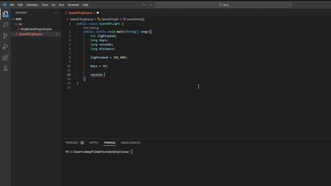The height and width of the screenshot is (186, 331).
Task: Open SimpleJavaProgram.java in explorer
Action: click(36, 29)
